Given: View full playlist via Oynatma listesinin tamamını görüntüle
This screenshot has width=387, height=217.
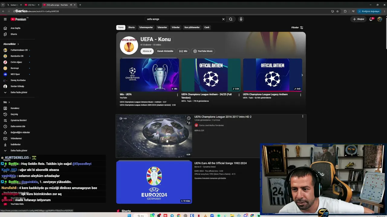Looking at the screenshot, I should pos(210,178).
